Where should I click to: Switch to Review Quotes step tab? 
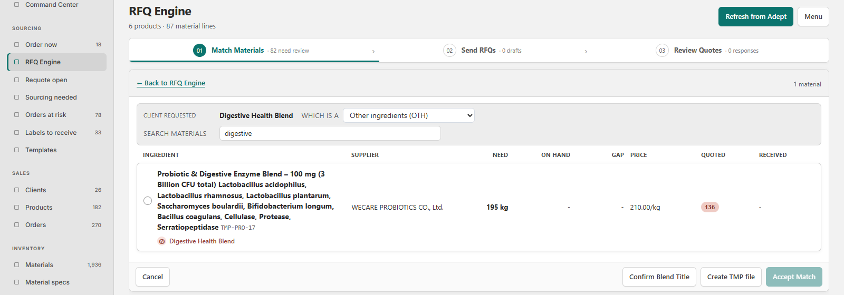click(x=707, y=51)
